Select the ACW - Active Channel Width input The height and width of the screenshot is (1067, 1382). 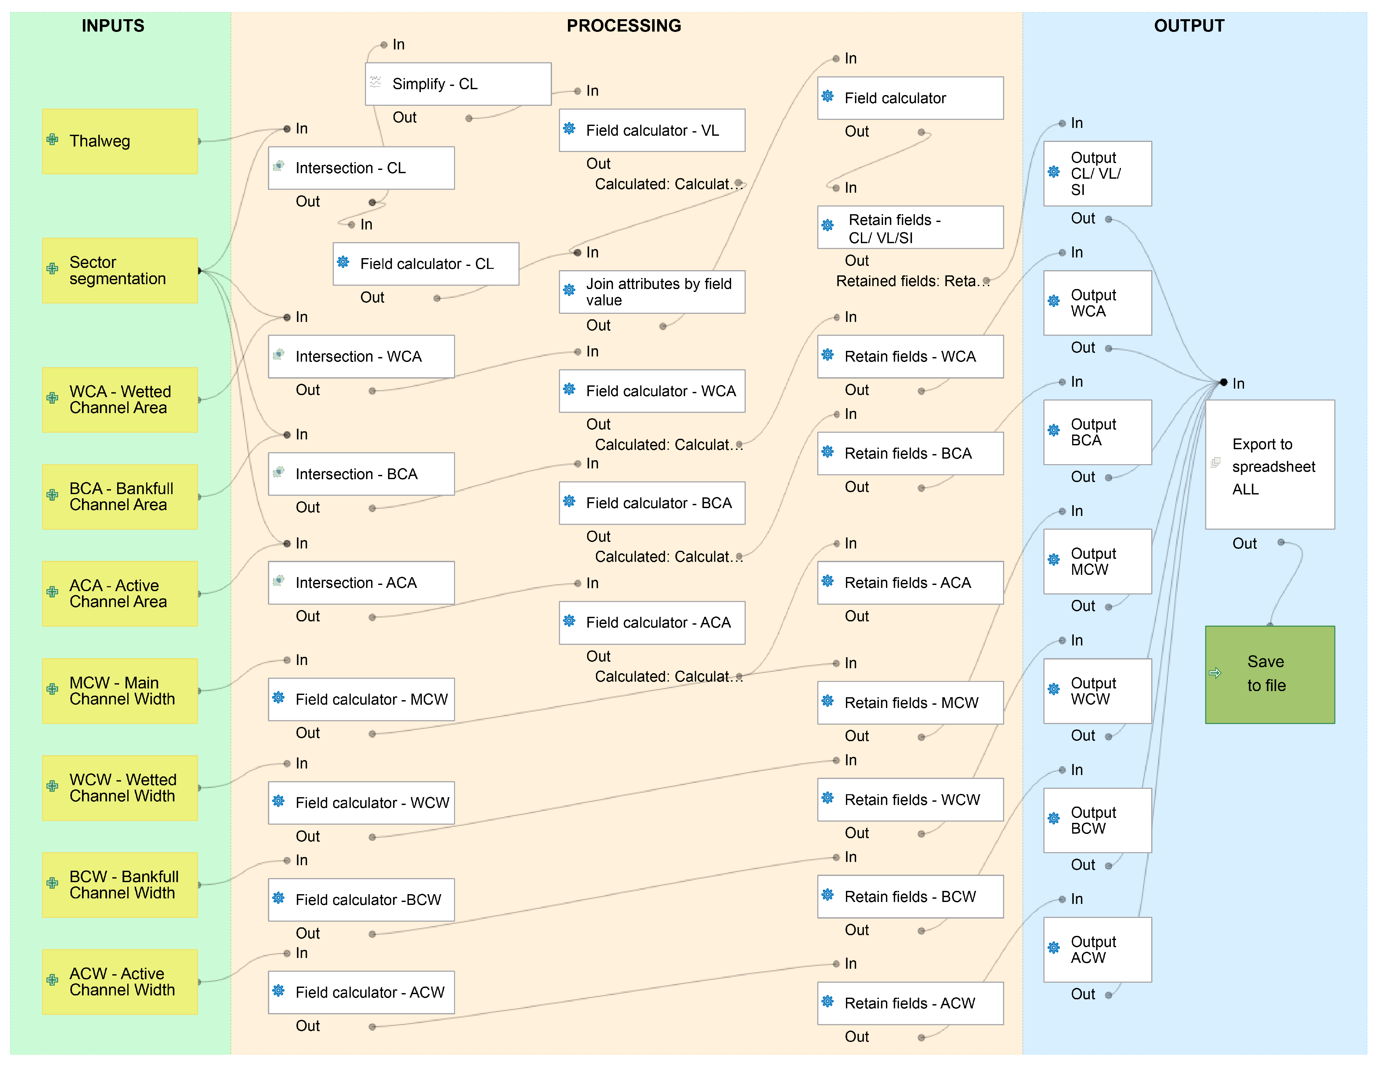tap(120, 982)
